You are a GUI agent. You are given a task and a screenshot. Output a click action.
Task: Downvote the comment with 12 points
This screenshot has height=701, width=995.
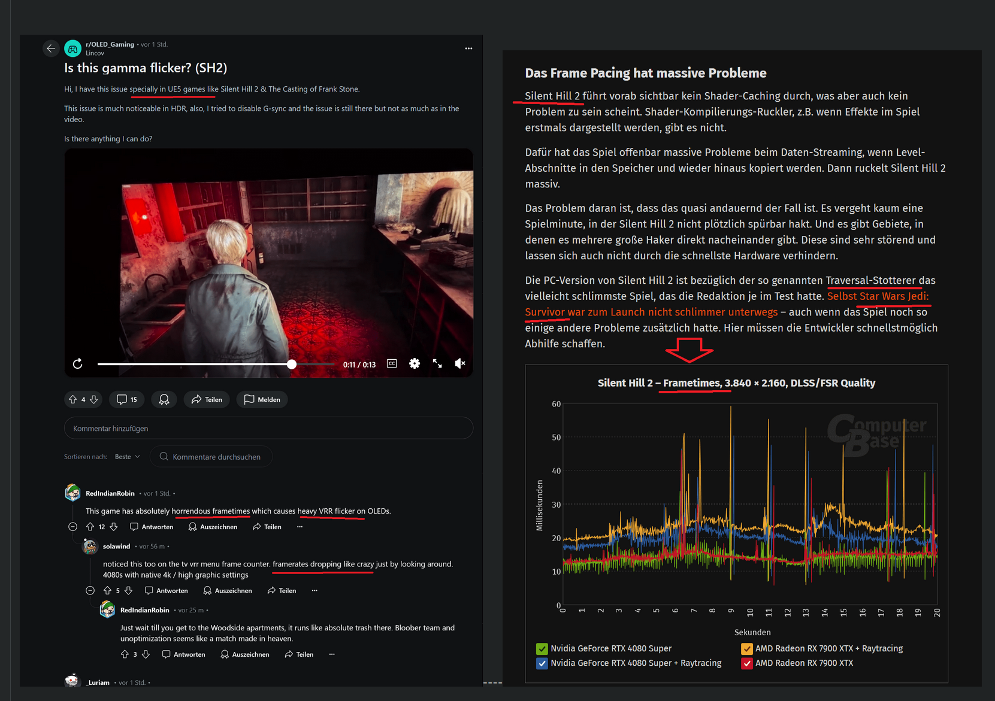[x=114, y=527]
